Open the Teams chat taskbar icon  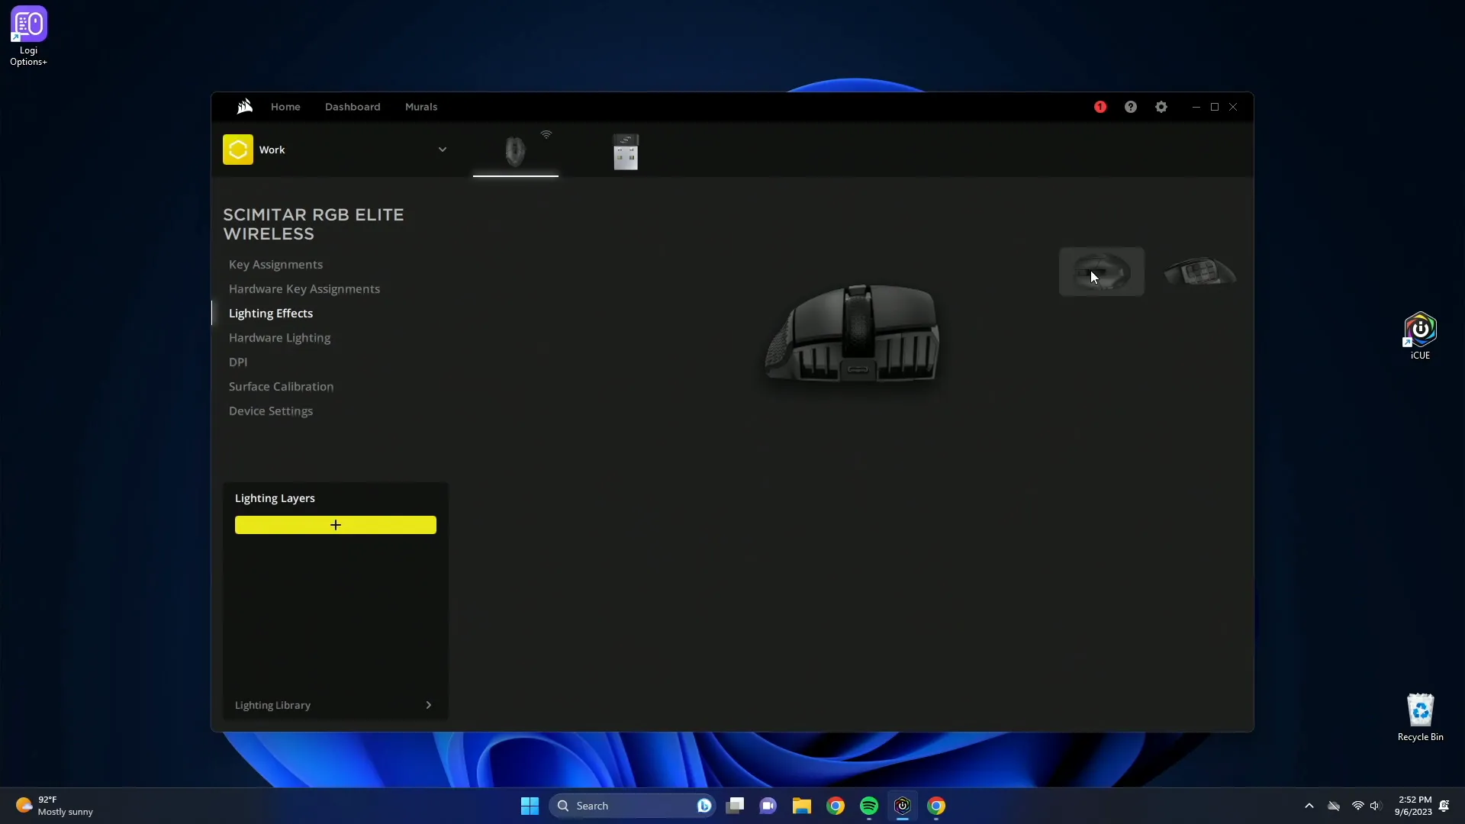tap(768, 806)
